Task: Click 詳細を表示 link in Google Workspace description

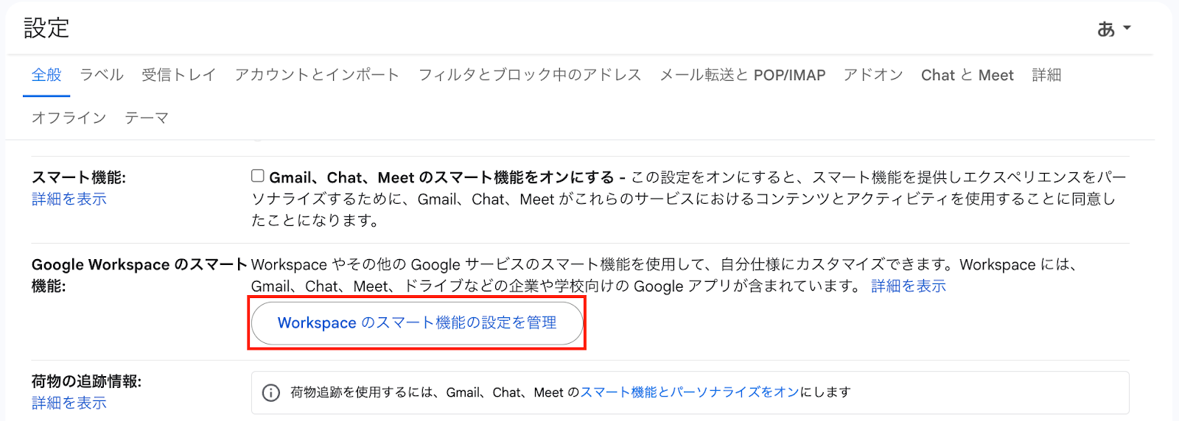Action: coord(909,286)
